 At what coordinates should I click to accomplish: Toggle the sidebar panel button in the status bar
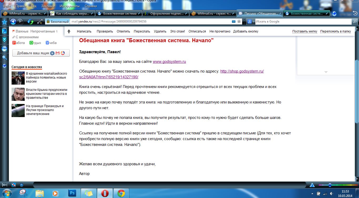(x=4, y=185)
